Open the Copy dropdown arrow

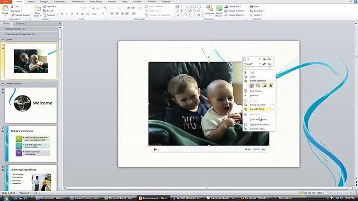21,11
